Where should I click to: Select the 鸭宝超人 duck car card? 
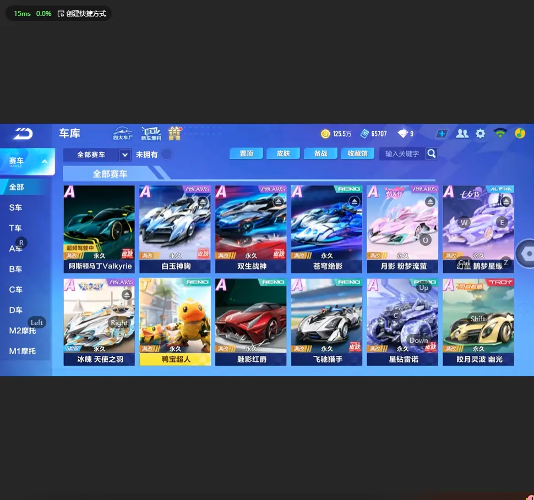coord(175,322)
